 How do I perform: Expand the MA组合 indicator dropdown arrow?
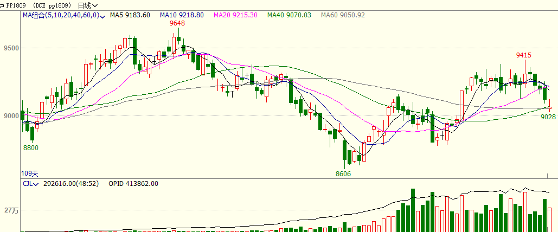pos(103,16)
